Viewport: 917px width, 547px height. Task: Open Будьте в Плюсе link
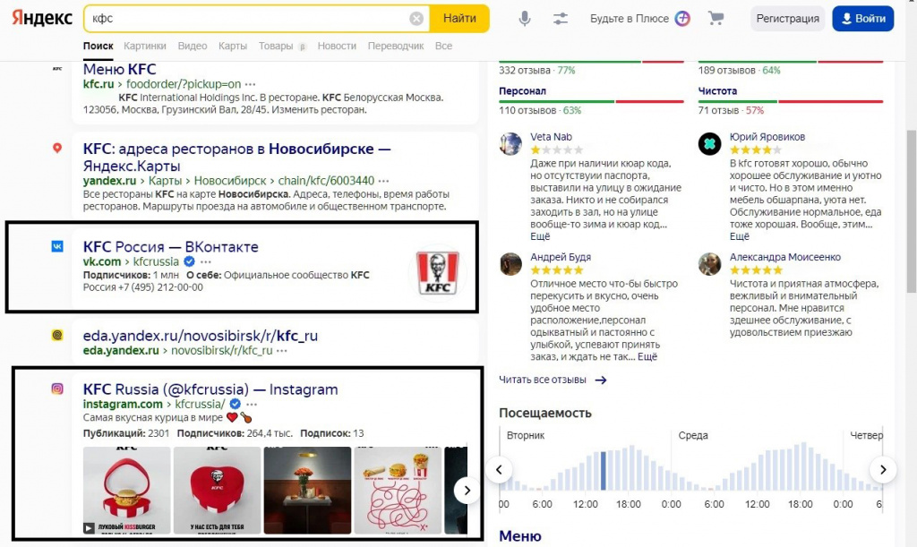[630, 19]
